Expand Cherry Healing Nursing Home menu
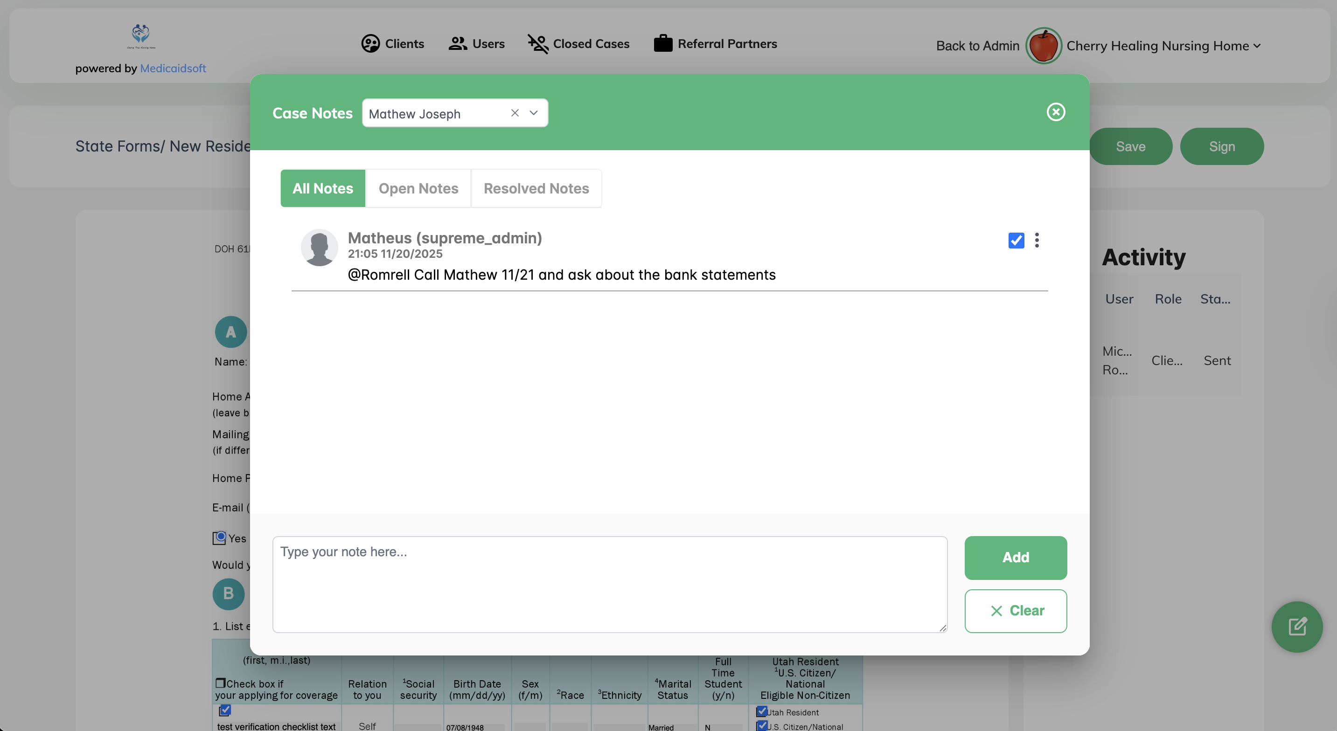The height and width of the screenshot is (731, 1337). (x=1257, y=46)
